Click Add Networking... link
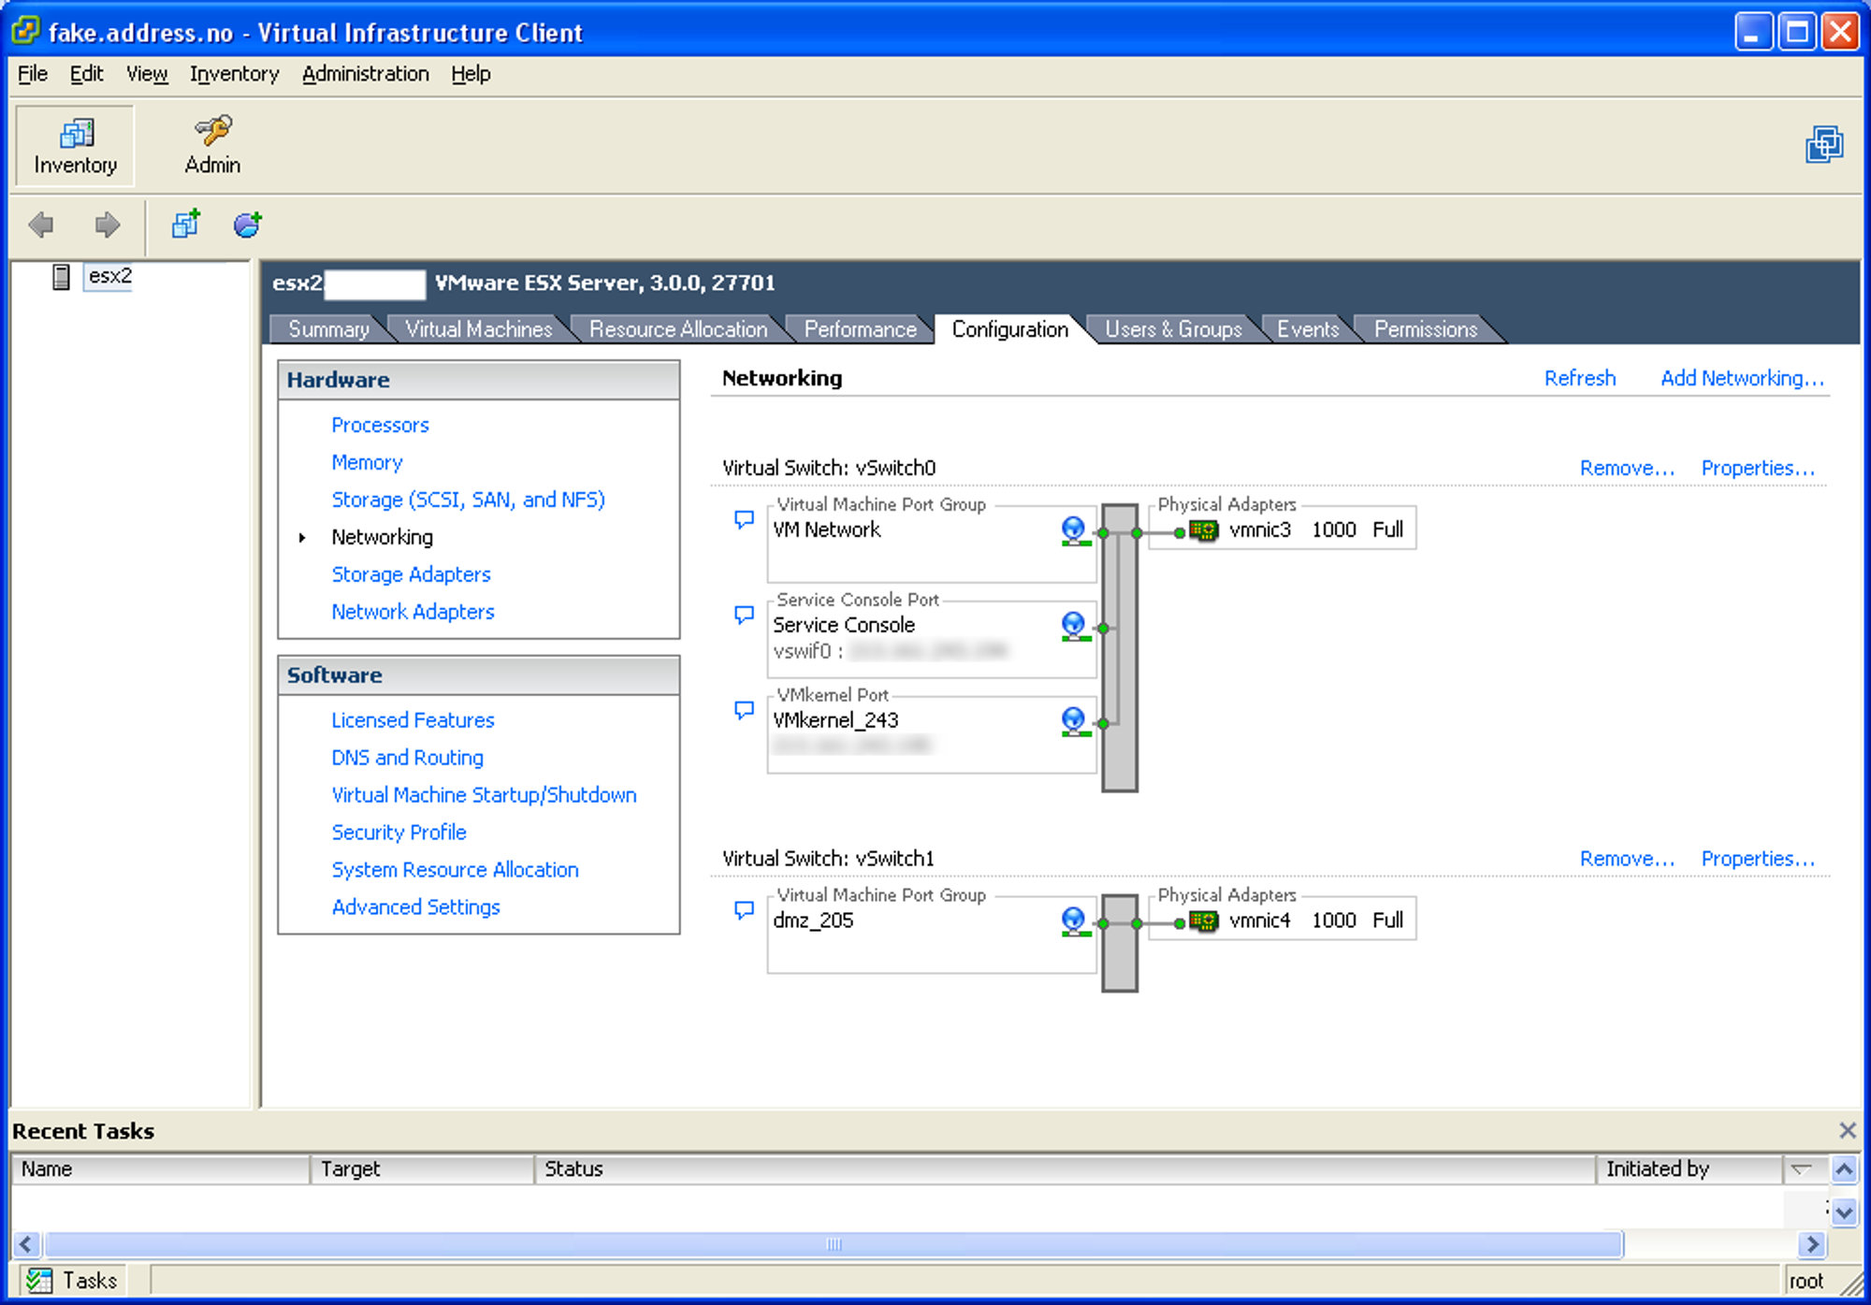1871x1305 pixels. coord(1742,378)
